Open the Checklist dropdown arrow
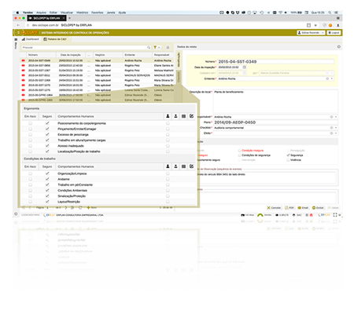Image resolution: width=354 pixels, height=310 pixels. [336, 128]
